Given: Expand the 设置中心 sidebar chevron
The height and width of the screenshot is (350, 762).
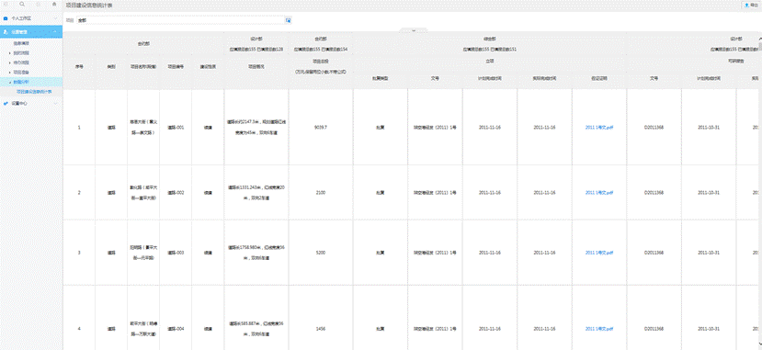Looking at the screenshot, I should click(55, 103).
